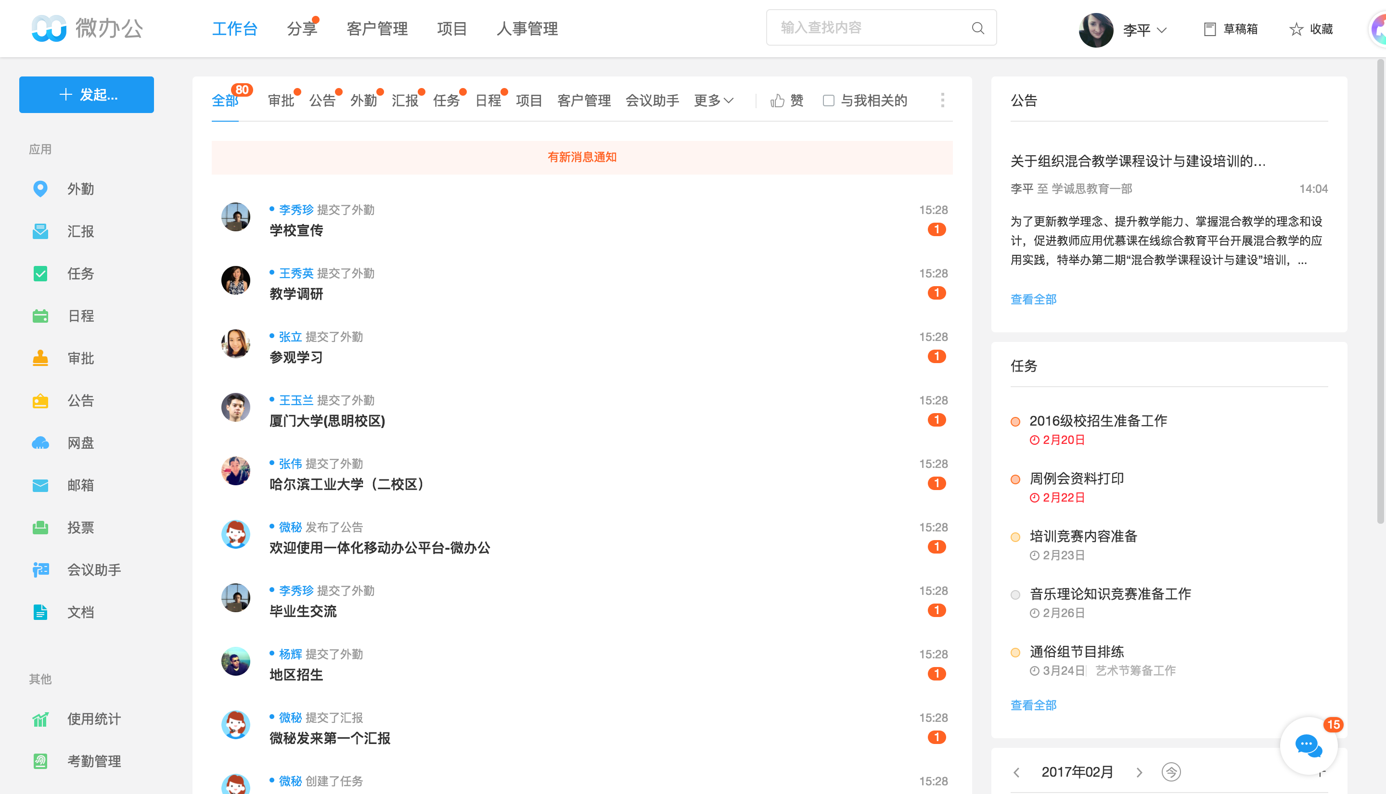Open the 使用统计 chart icon
This screenshot has width=1386, height=794.
pos(40,719)
